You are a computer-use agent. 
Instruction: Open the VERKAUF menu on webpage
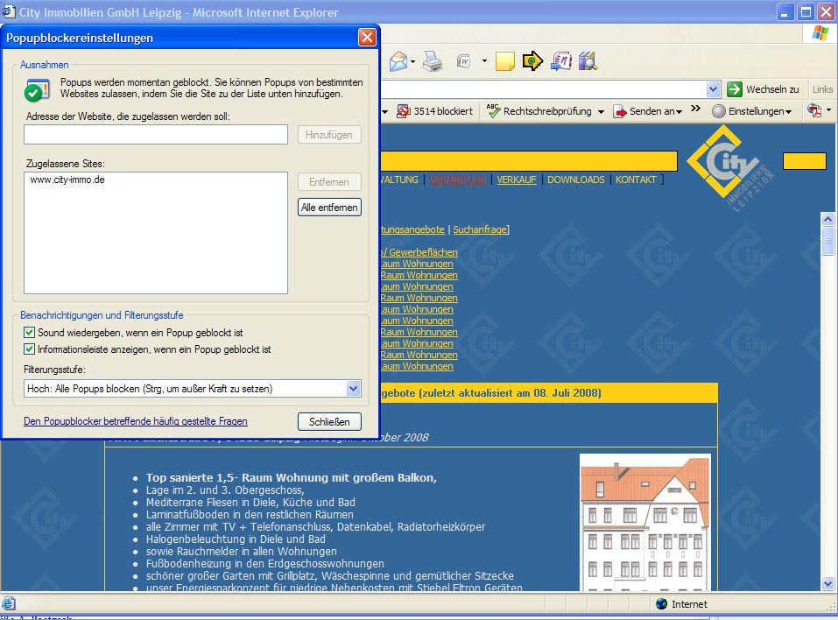[517, 180]
